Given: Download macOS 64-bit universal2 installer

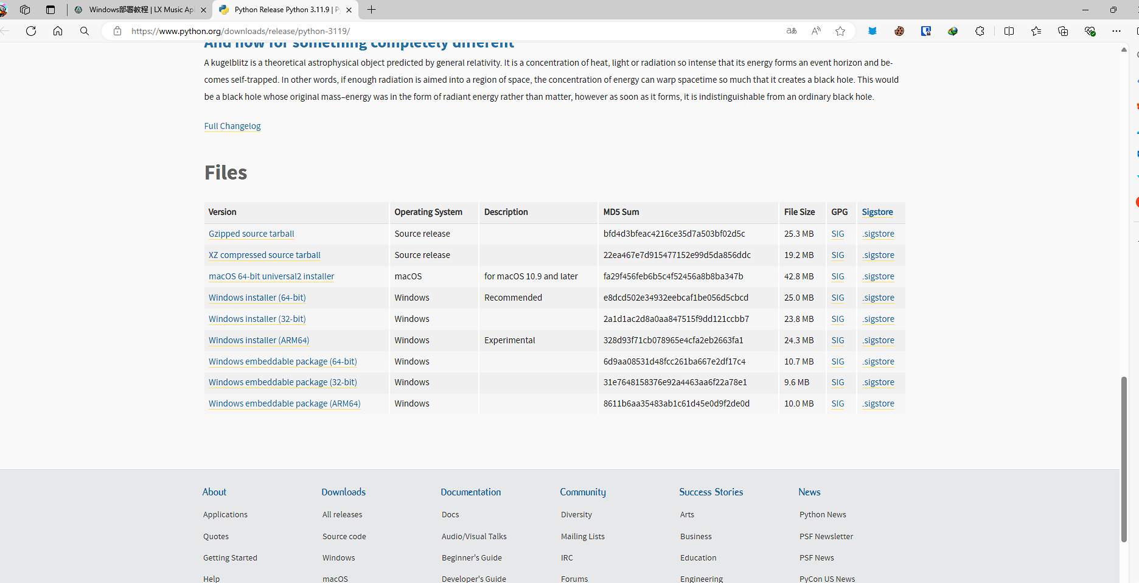Looking at the screenshot, I should click(271, 276).
